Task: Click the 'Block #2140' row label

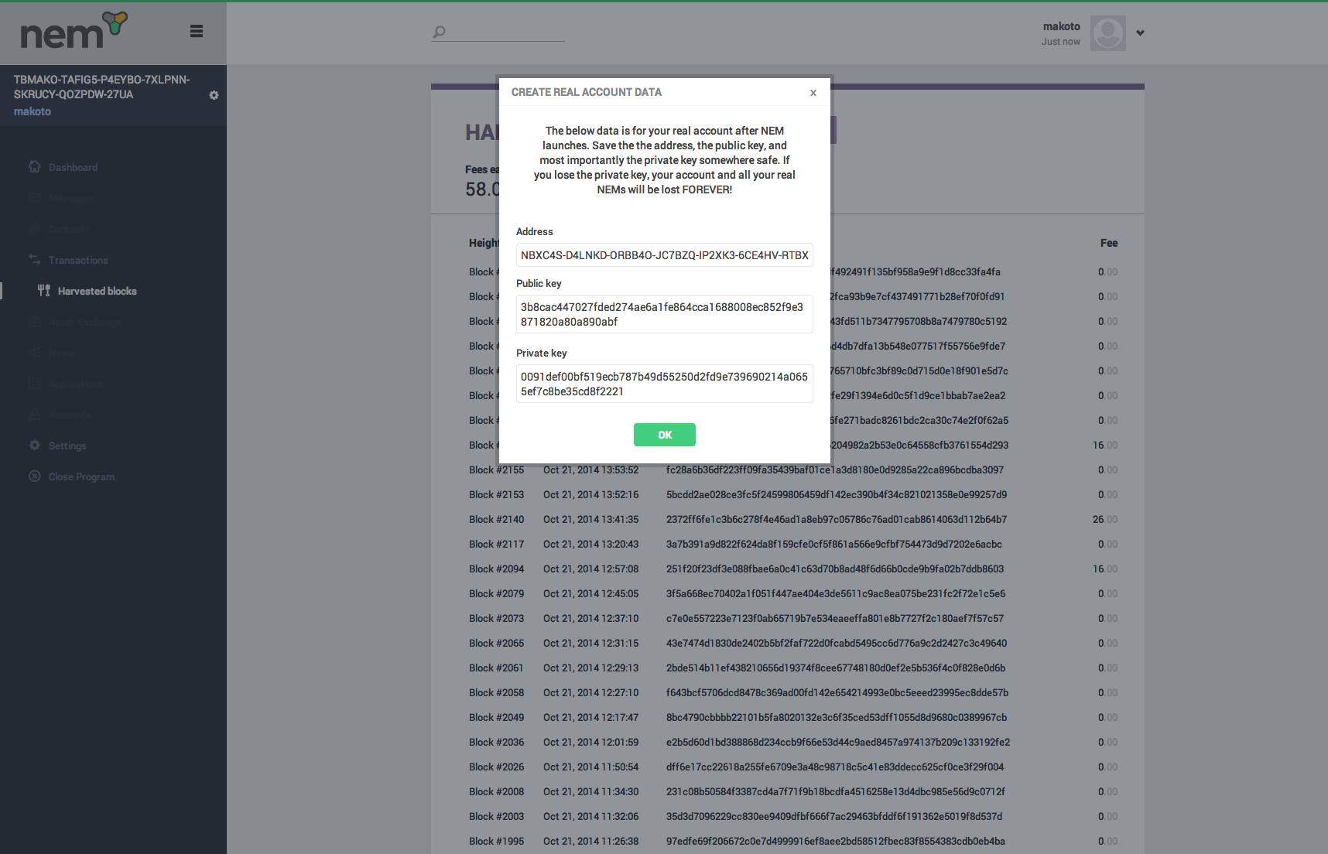Action: pyautogui.click(x=496, y=519)
